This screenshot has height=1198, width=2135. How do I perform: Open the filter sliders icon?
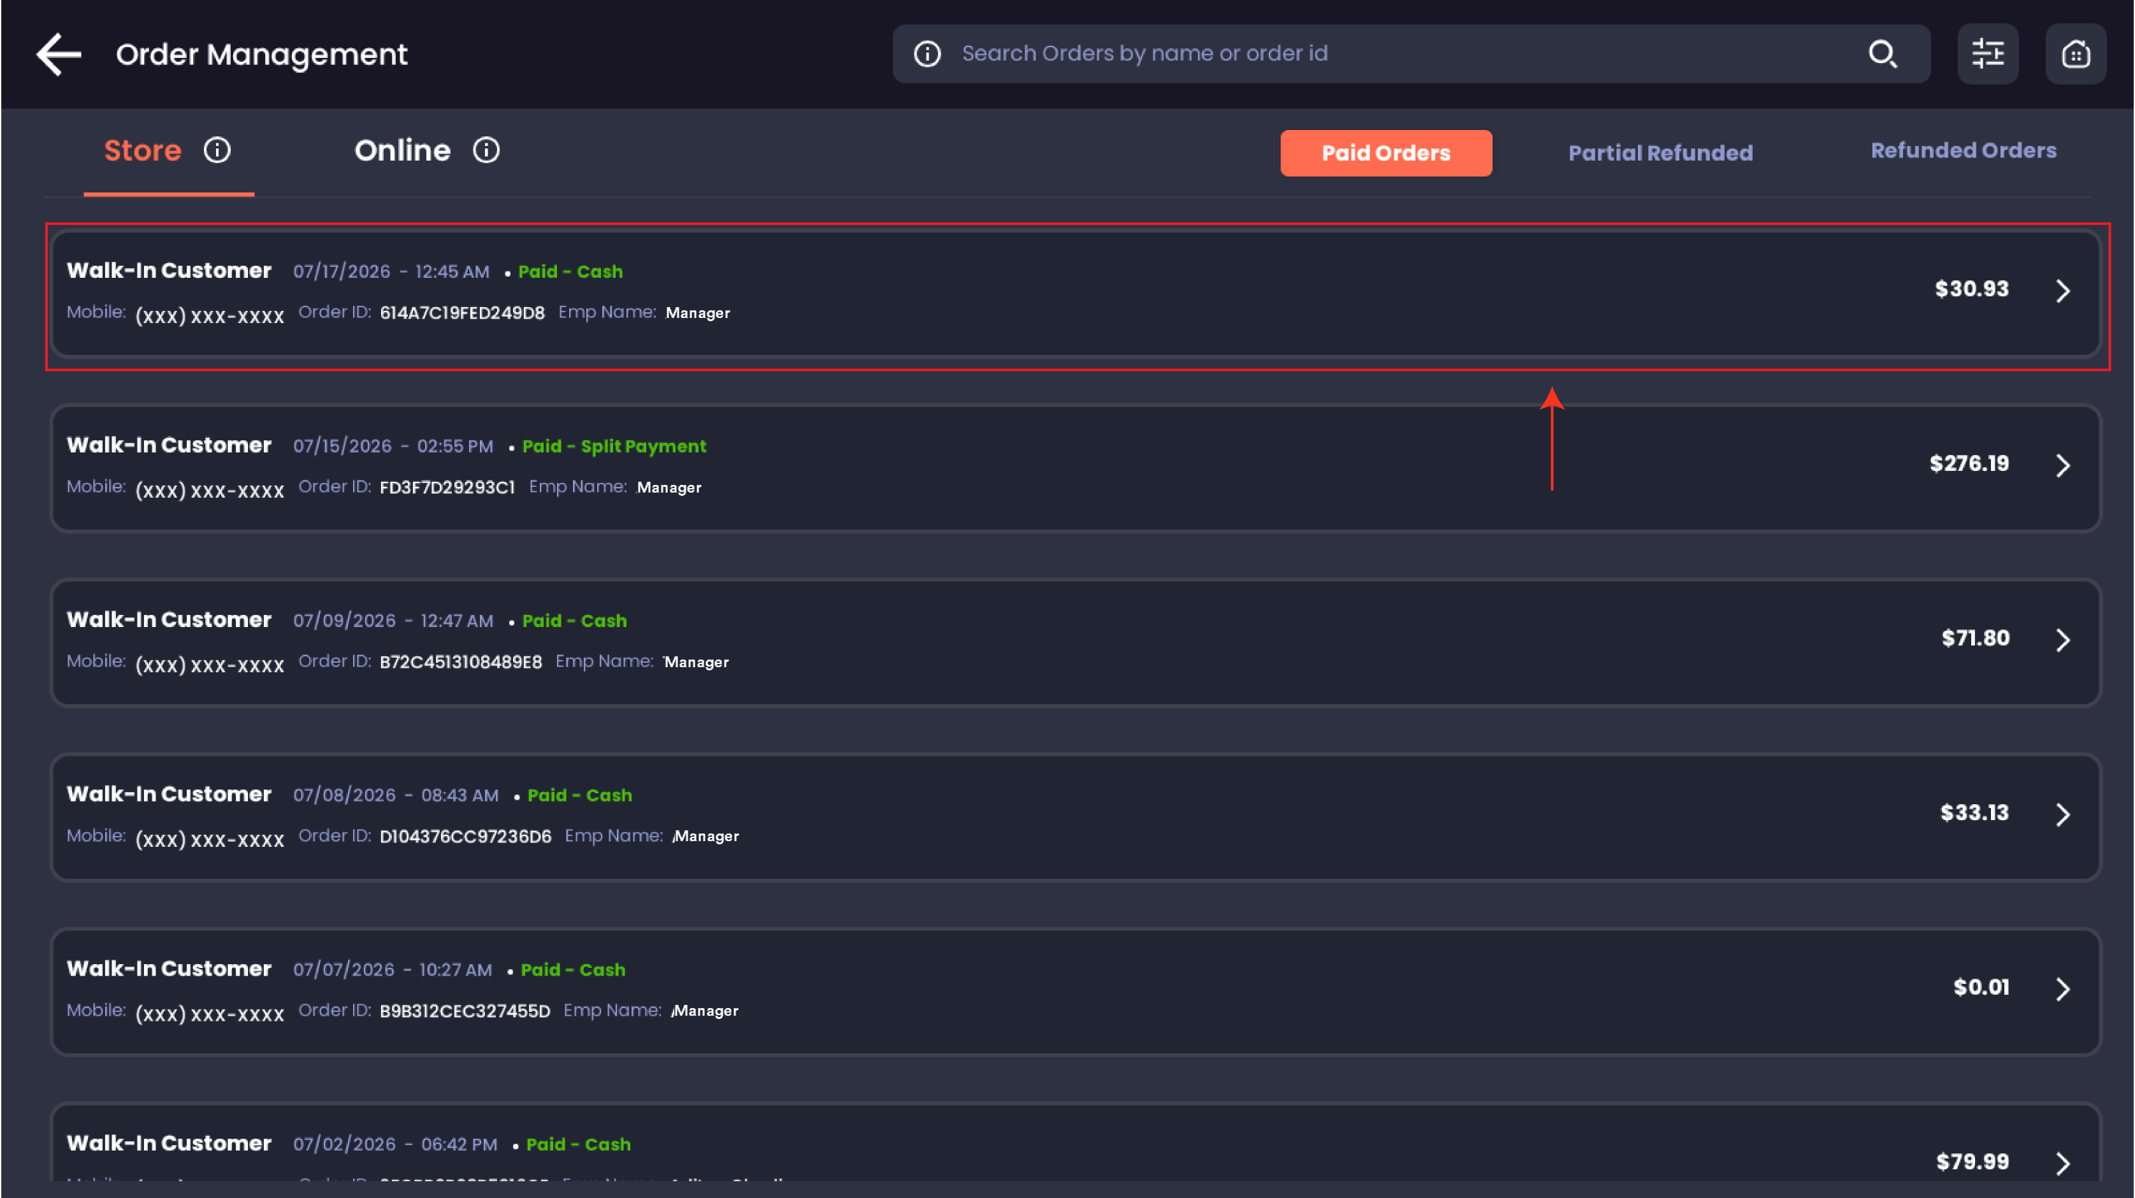[x=1987, y=54]
